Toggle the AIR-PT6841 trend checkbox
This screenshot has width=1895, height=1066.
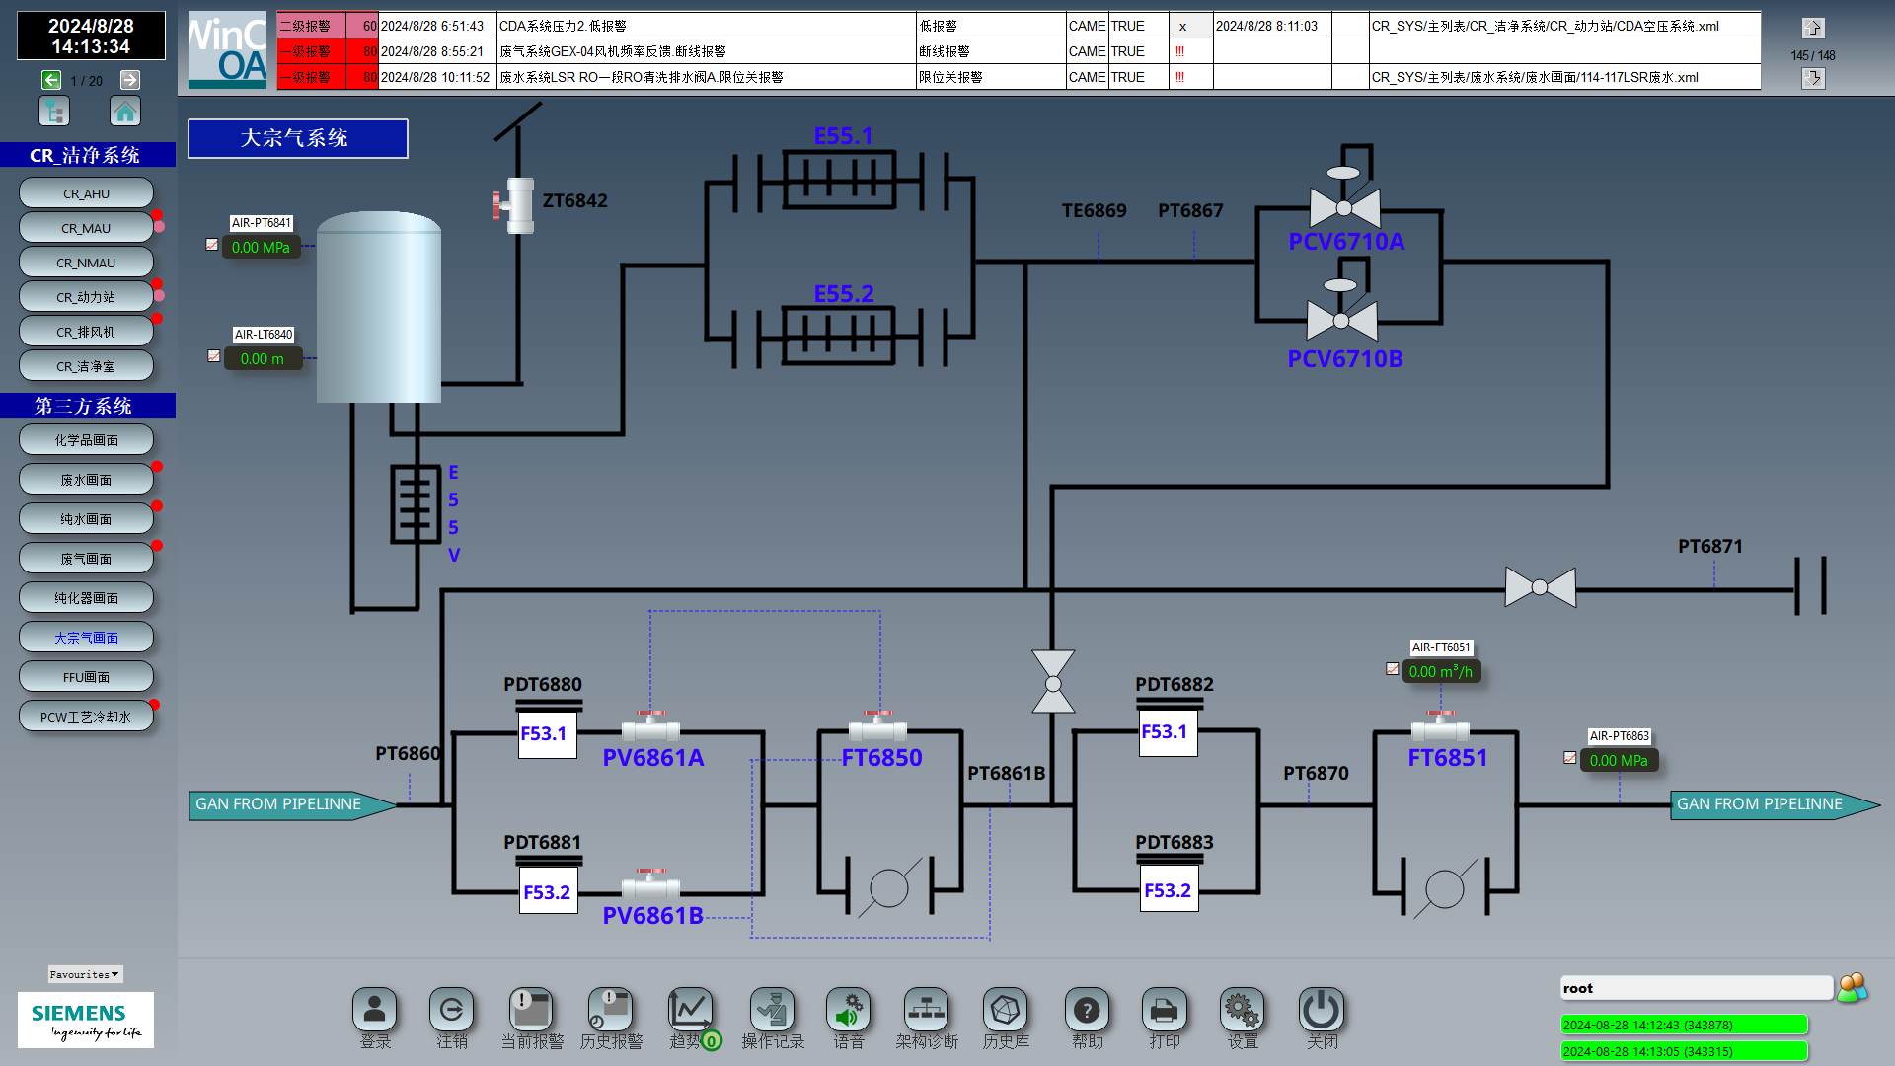click(212, 245)
